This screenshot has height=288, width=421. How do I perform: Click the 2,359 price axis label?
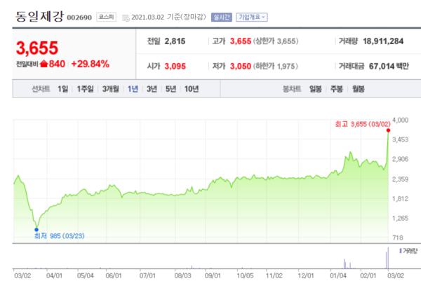(401, 179)
